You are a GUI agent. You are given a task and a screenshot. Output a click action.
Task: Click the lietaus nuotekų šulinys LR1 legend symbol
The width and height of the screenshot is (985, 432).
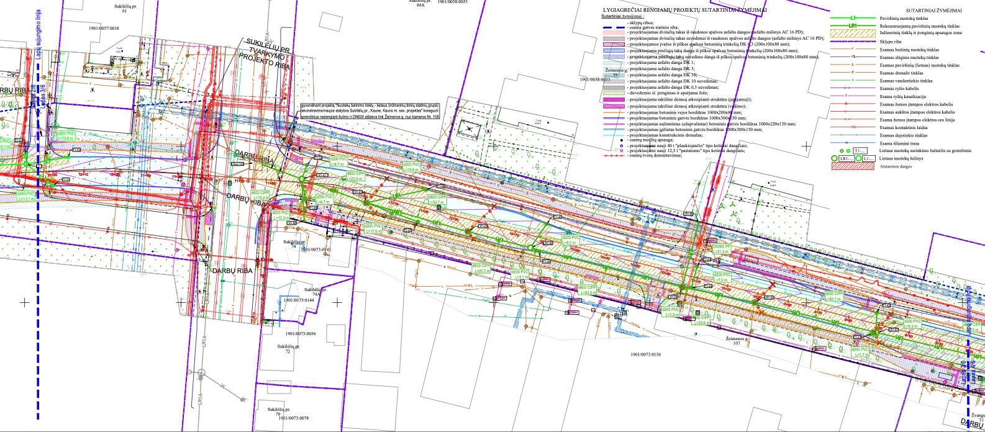(x=847, y=159)
